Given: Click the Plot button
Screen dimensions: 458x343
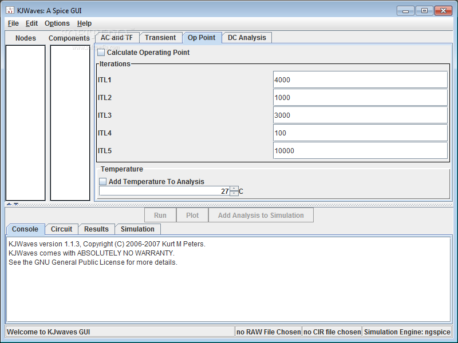Looking at the screenshot, I should pyautogui.click(x=192, y=216).
